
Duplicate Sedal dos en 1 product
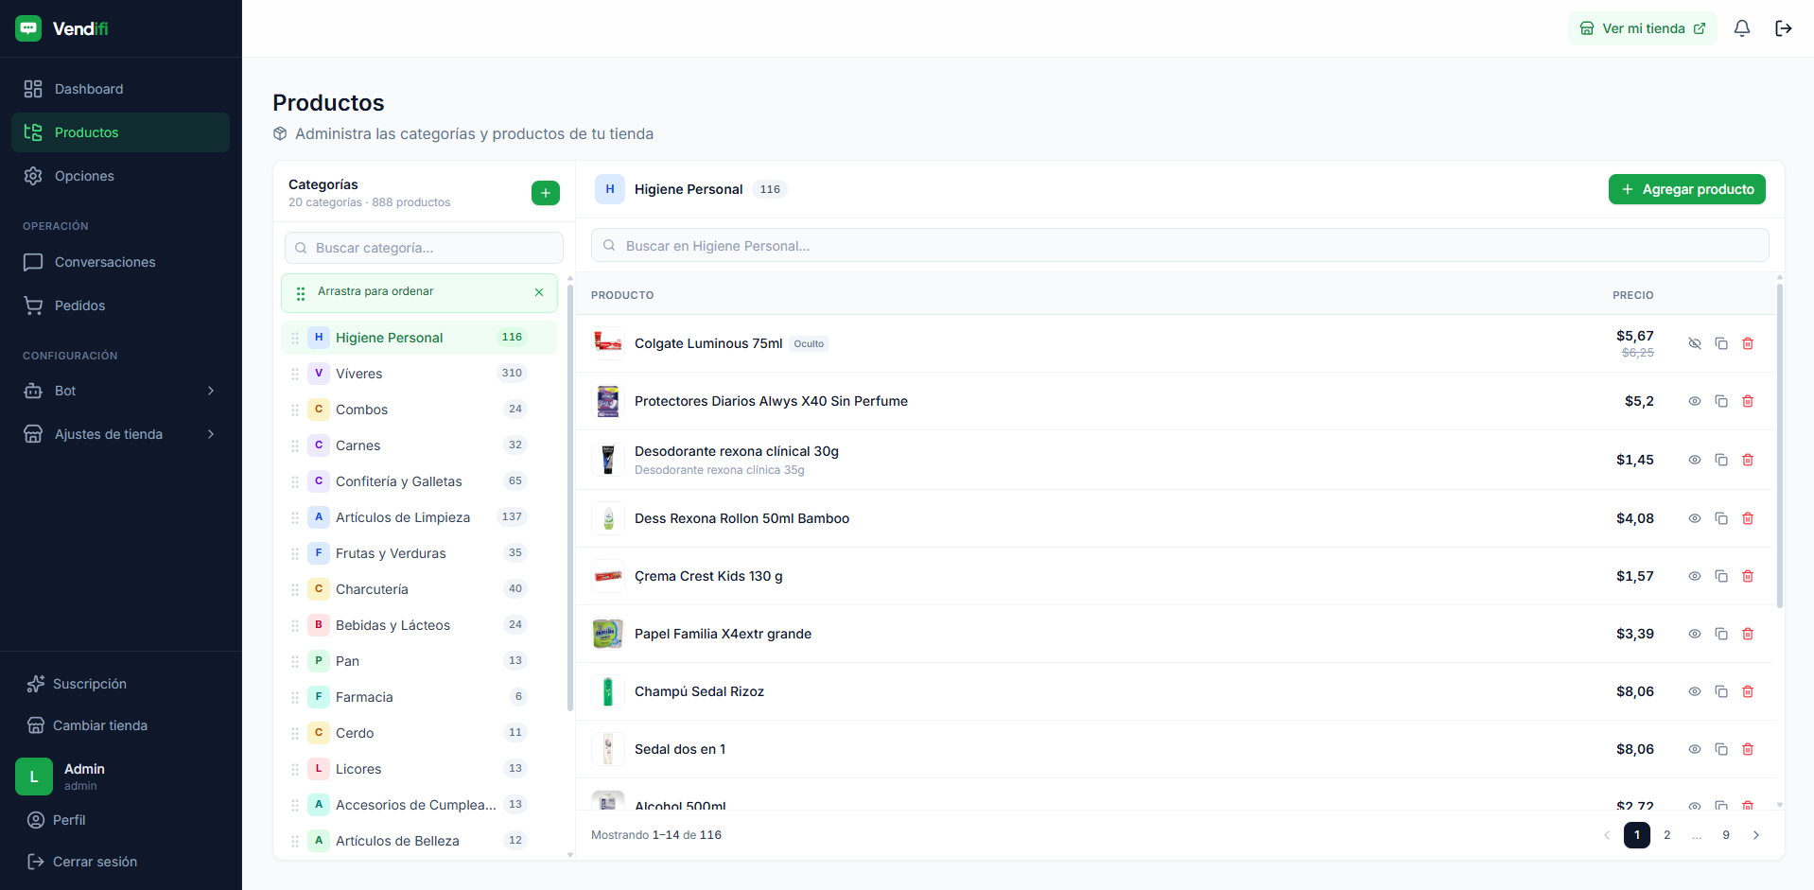click(x=1721, y=749)
